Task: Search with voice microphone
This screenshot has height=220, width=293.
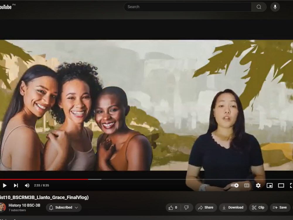Action: click(x=275, y=7)
